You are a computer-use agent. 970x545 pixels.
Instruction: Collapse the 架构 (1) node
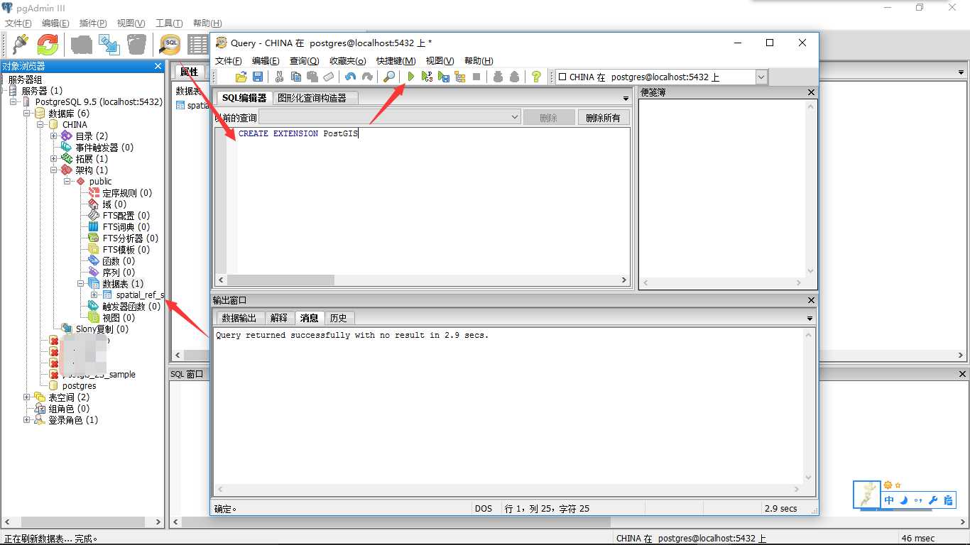[54, 170]
